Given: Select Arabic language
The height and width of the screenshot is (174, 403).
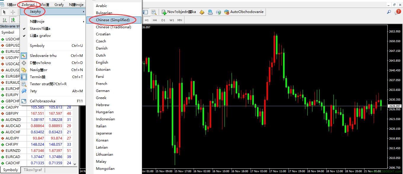Looking at the screenshot, I should click(x=114, y=6).
